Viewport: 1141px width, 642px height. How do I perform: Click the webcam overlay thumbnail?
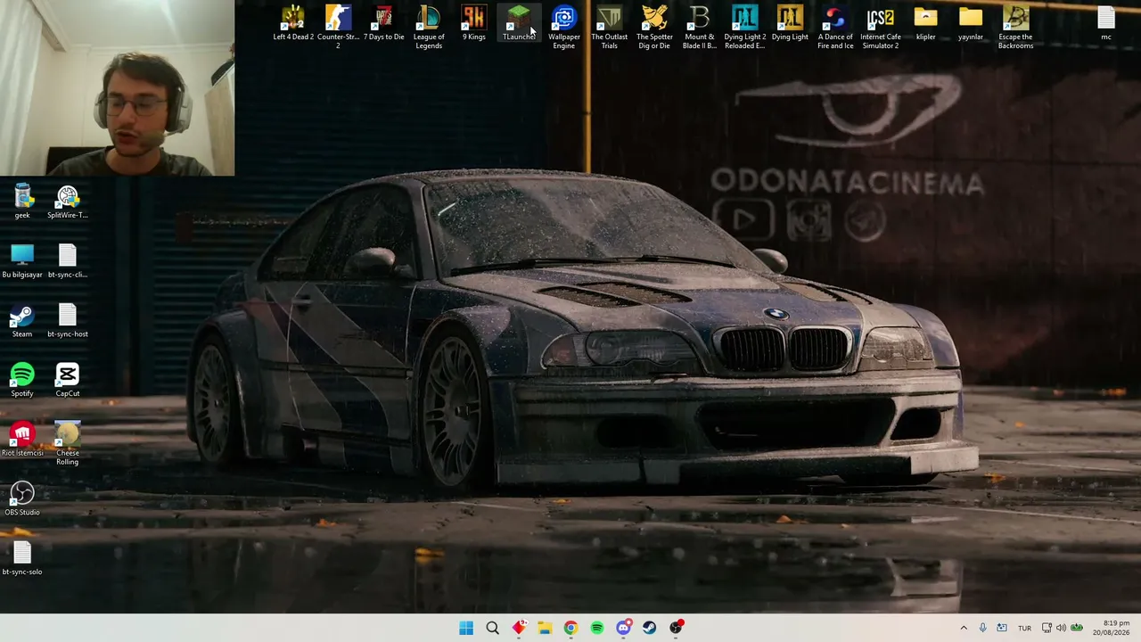pos(117,87)
